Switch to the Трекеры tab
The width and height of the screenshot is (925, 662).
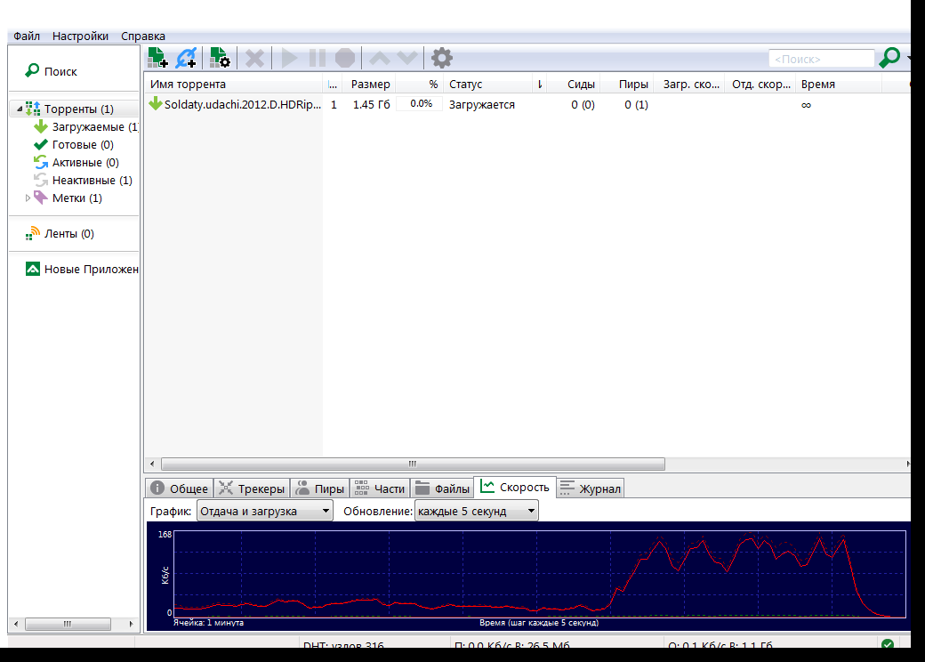(252, 488)
